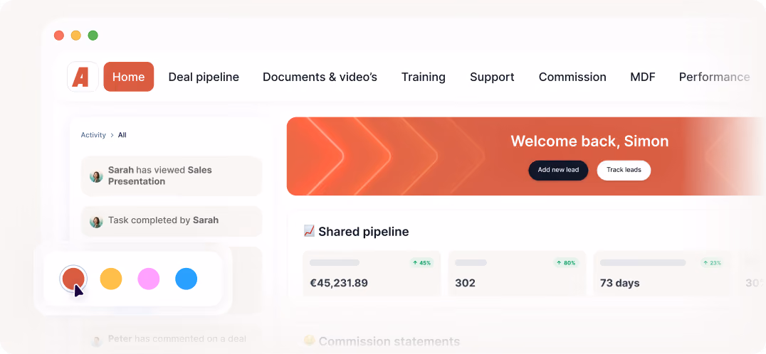Viewport: 766px width, 354px height.
Task: Click the Commission statements heading
Action: (x=389, y=341)
